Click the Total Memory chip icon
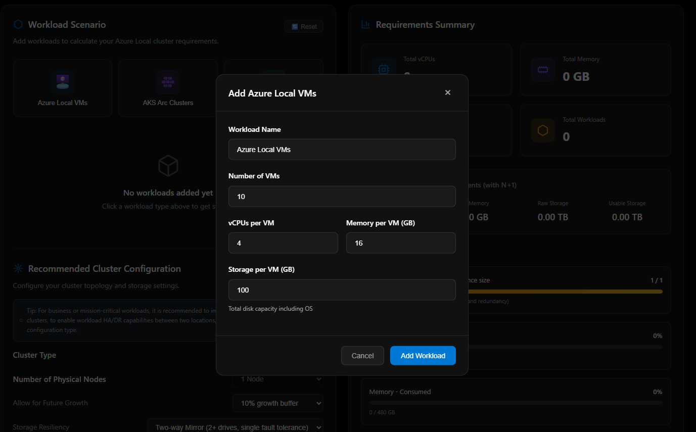Screen dimensions: 696x432 (543, 69)
